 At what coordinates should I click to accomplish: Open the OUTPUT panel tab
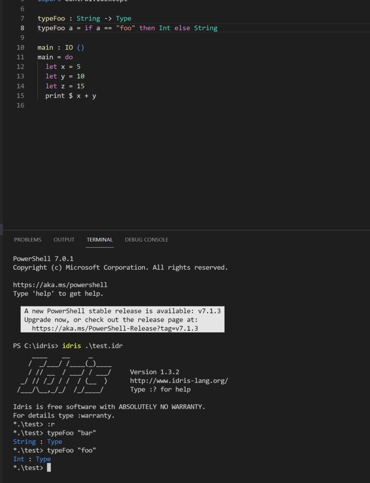64,240
